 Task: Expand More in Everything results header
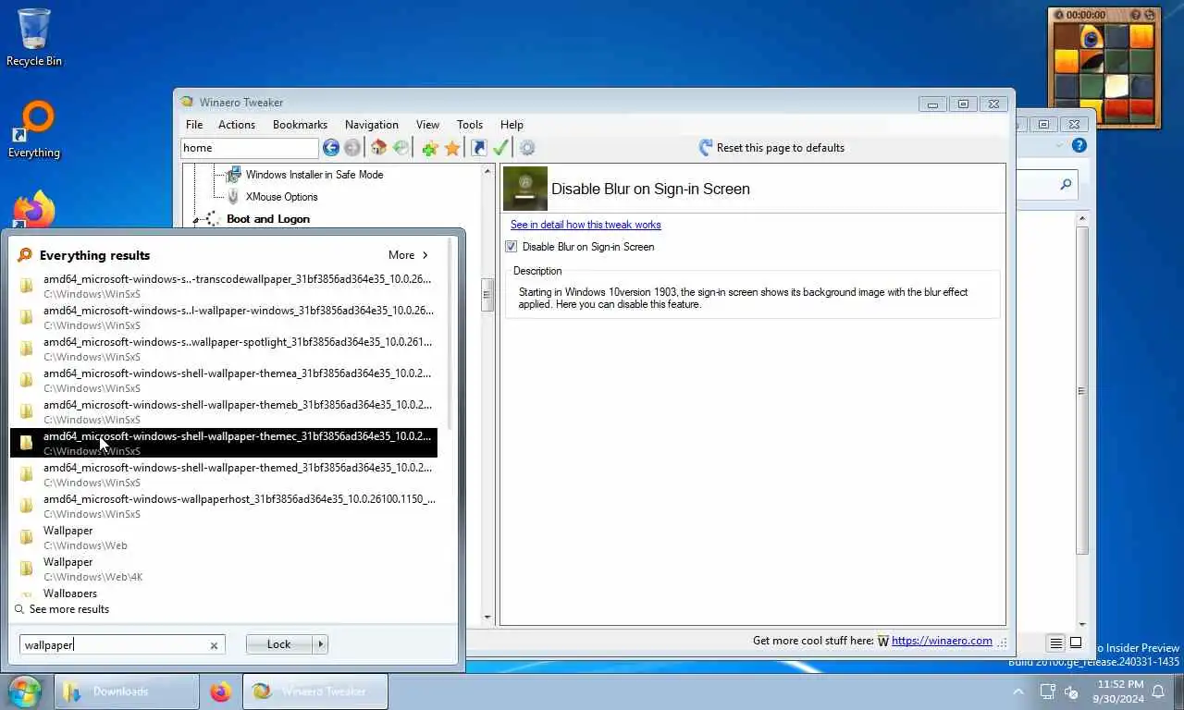tap(409, 255)
